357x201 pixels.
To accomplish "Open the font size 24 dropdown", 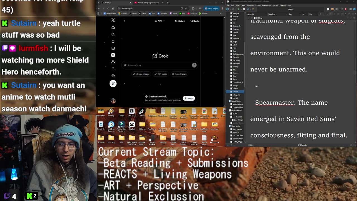I will pos(305,14).
